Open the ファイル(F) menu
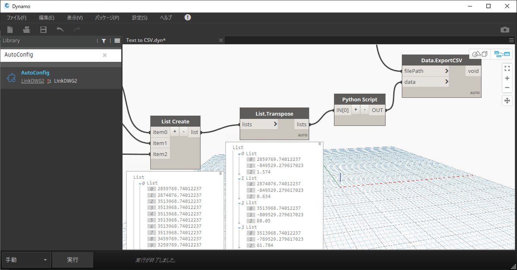This screenshot has width=517, height=270. 16,18
